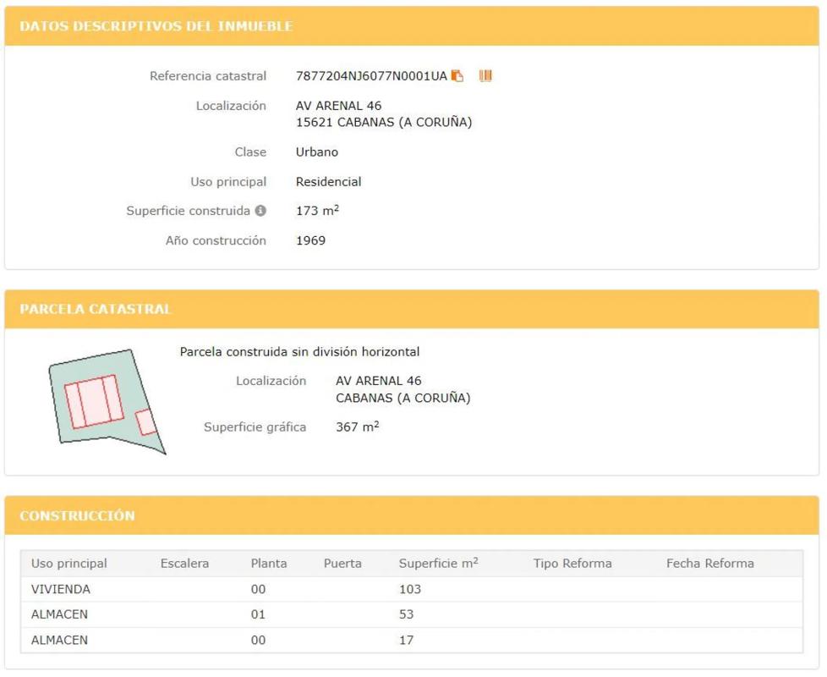Click the Superficie construida info icon
The width and height of the screenshot is (827, 677).
click(x=260, y=211)
